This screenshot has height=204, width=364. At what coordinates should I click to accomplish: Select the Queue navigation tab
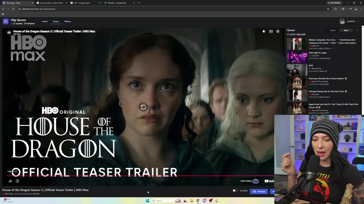tap(56, 21)
